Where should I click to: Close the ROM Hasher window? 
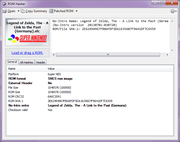click(172, 3)
